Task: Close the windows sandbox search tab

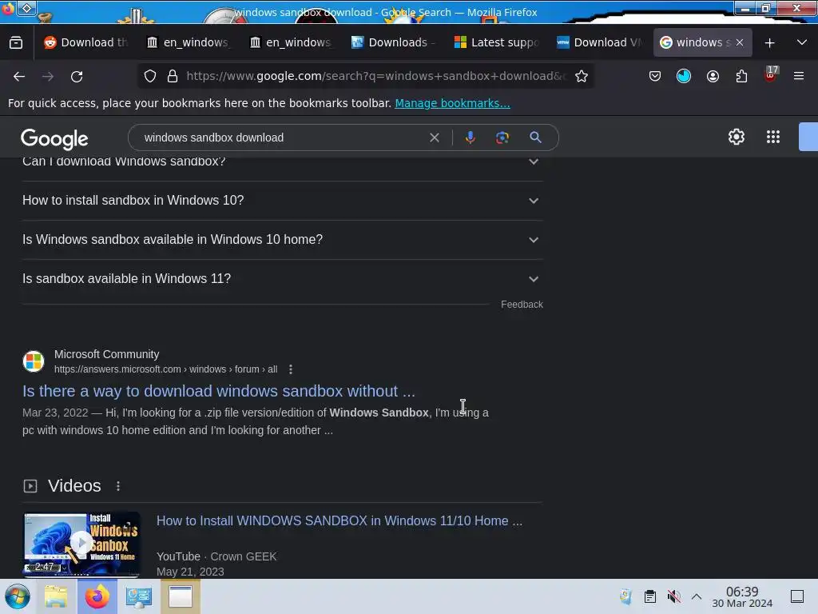Action: point(740,43)
